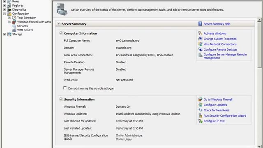Click the 'Domain: On' firewall value
The height and width of the screenshot is (148, 263).
pyautogui.click(x=123, y=106)
